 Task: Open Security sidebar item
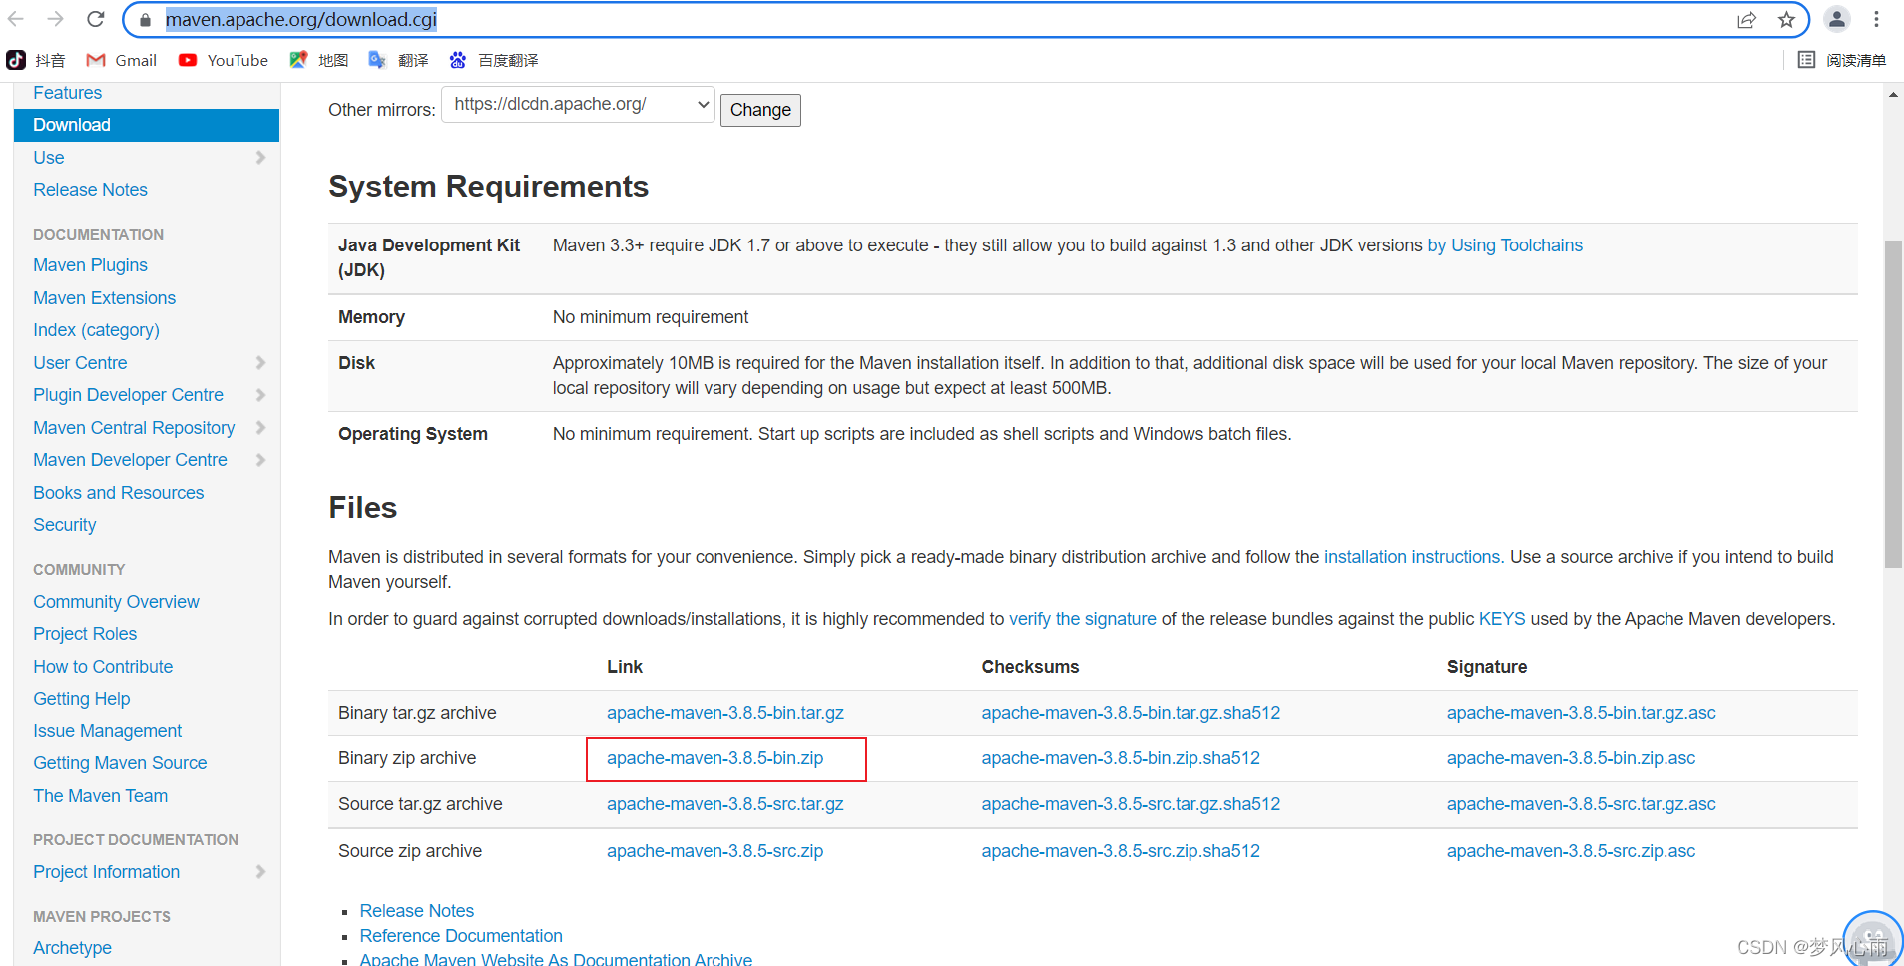65,525
